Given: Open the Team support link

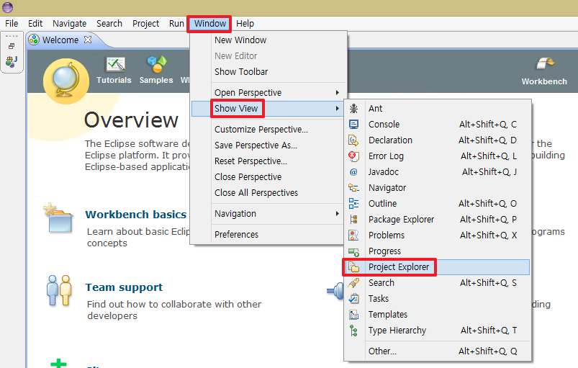Looking at the screenshot, I should [124, 287].
